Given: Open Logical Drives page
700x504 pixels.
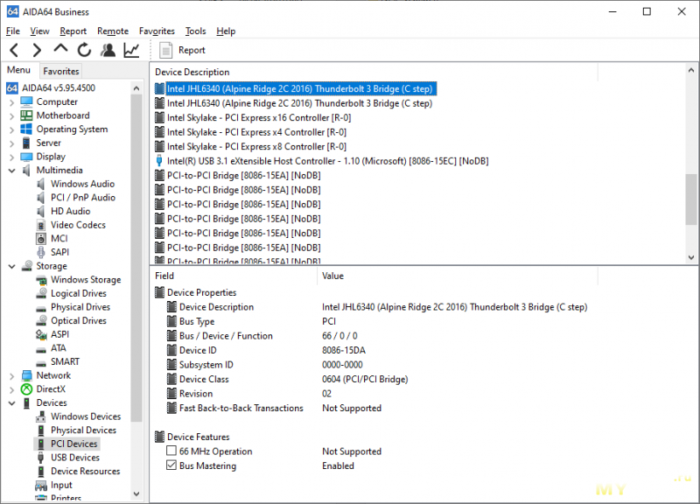Looking at the screenshot, I should pyautogui.click(x=79, y=293).
